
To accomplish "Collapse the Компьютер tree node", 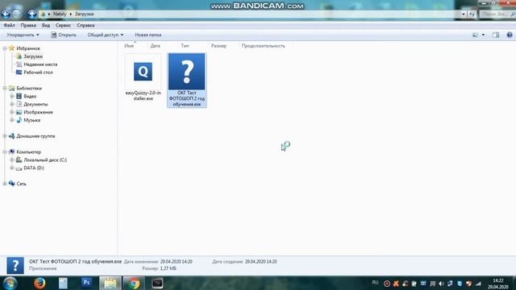I will (5, 152).
